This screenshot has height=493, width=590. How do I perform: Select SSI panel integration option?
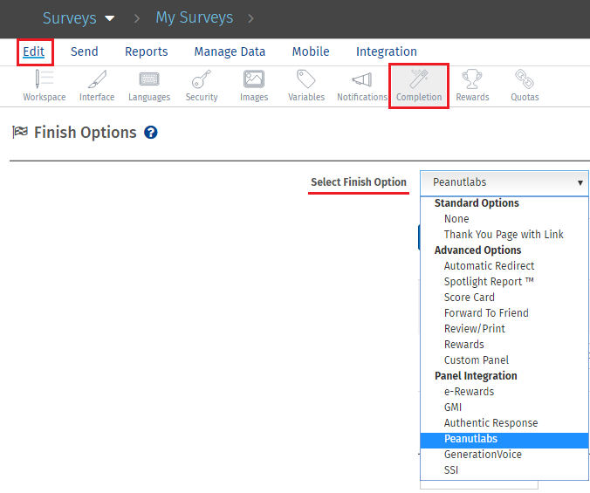click(x=451, y=470)
